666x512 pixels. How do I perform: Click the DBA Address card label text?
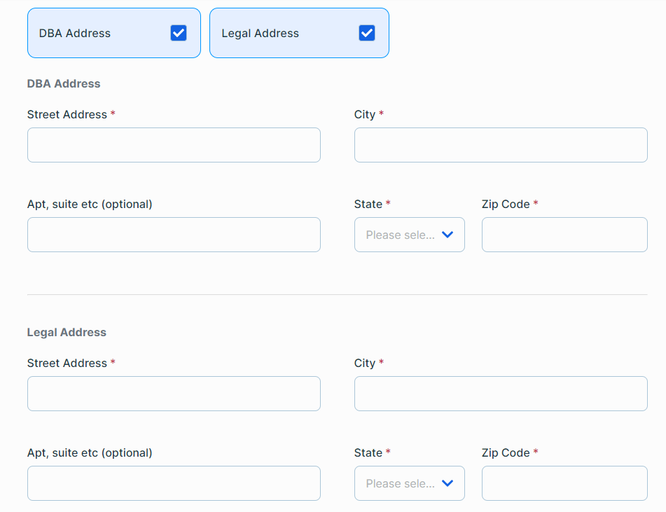[x=75, y=34]
